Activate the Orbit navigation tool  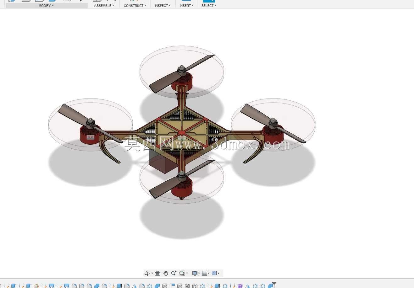click(x=147, y=273)
